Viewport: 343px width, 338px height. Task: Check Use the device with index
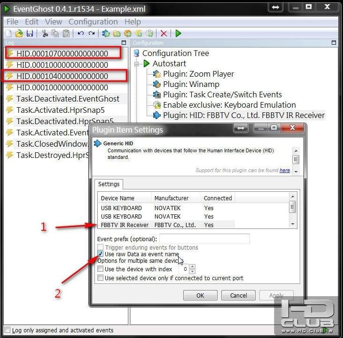(x=100, y=268)
